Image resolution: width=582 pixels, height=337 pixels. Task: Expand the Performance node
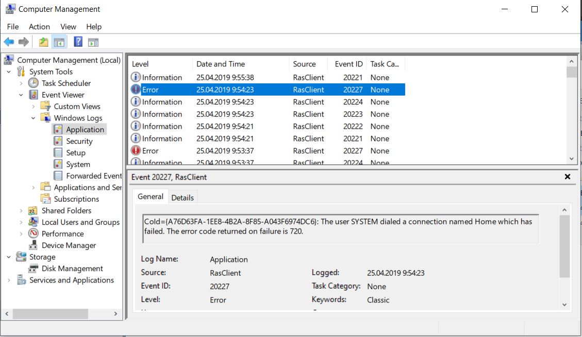(21, 234)
